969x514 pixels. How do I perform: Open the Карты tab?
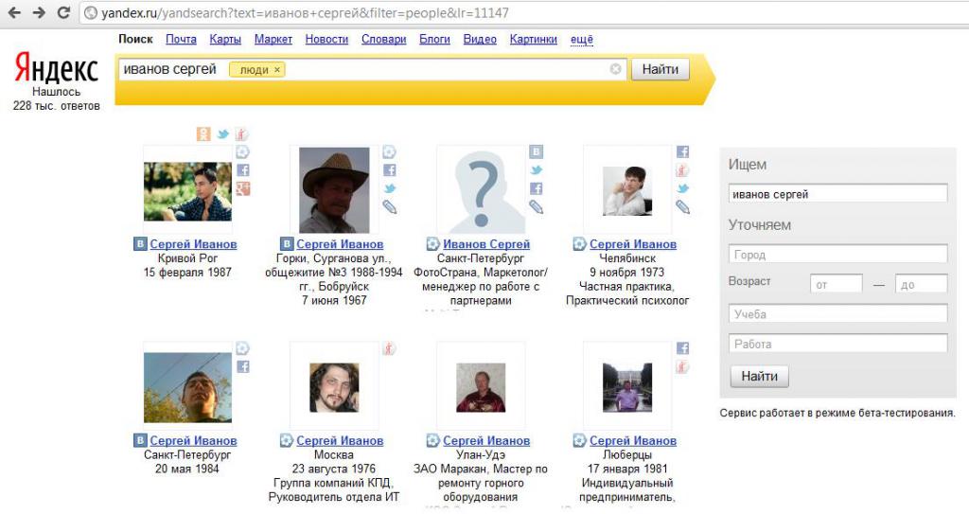click(x=225, y=39)
